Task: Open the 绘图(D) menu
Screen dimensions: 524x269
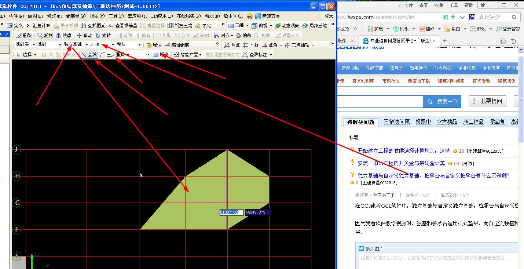Action: [x=36, y=16]
